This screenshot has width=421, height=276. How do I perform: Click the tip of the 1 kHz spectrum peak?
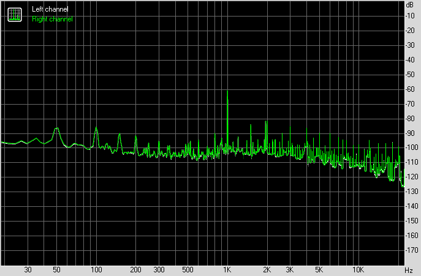click(x=227, y=91)
